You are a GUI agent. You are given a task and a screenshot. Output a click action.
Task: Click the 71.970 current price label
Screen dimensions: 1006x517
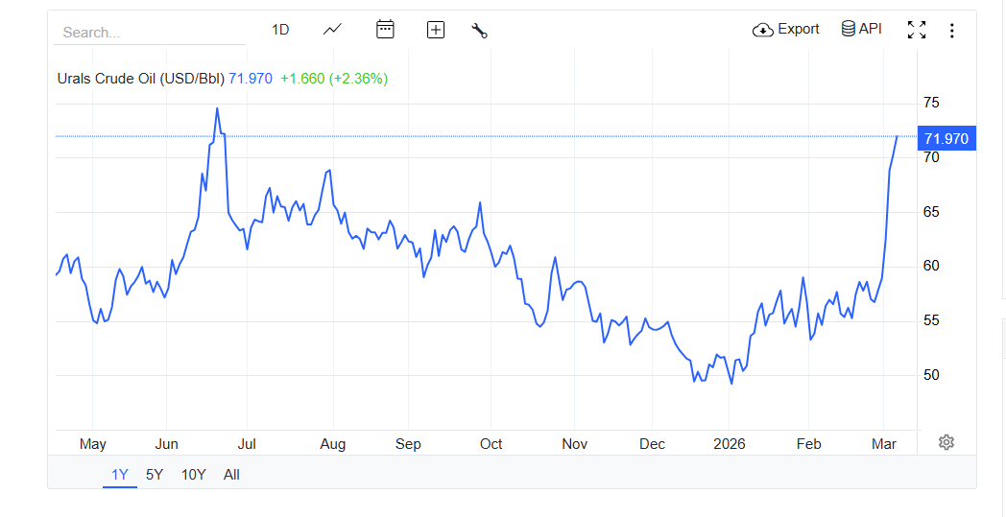(946, 139)
